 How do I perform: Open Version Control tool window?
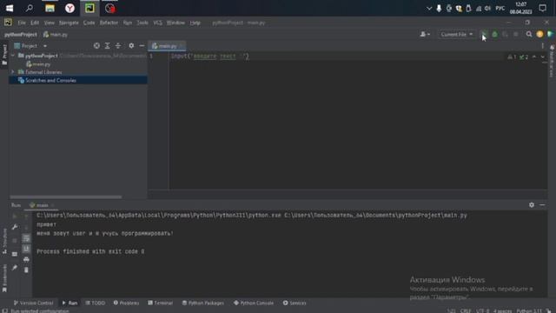[33, 303]
